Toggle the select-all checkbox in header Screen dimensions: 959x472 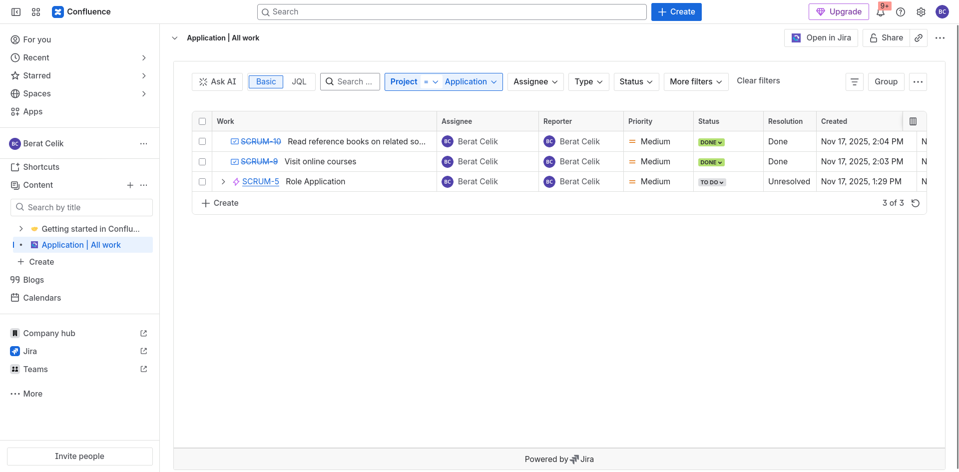click(x=202, y=121)
